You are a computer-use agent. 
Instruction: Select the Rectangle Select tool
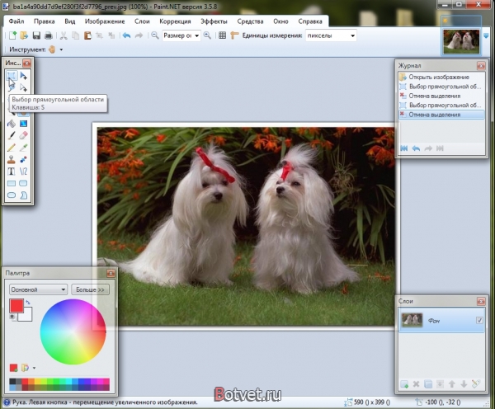coord(12,75)
